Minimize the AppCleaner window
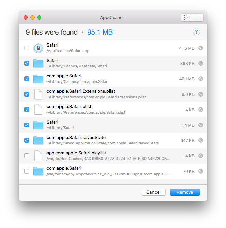Image resolution: width=226 pixels, height=228 pixels. (32, 17)
